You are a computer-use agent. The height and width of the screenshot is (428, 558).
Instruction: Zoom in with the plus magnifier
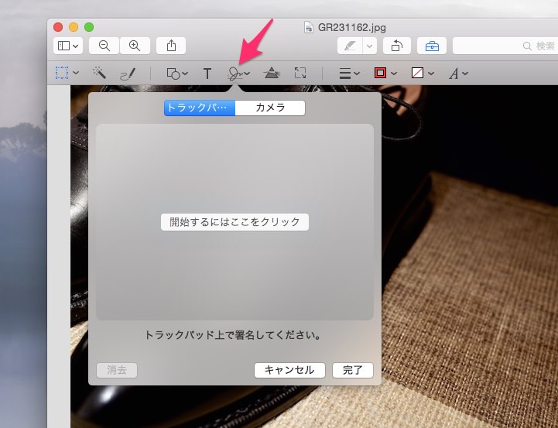coord(135,46)
